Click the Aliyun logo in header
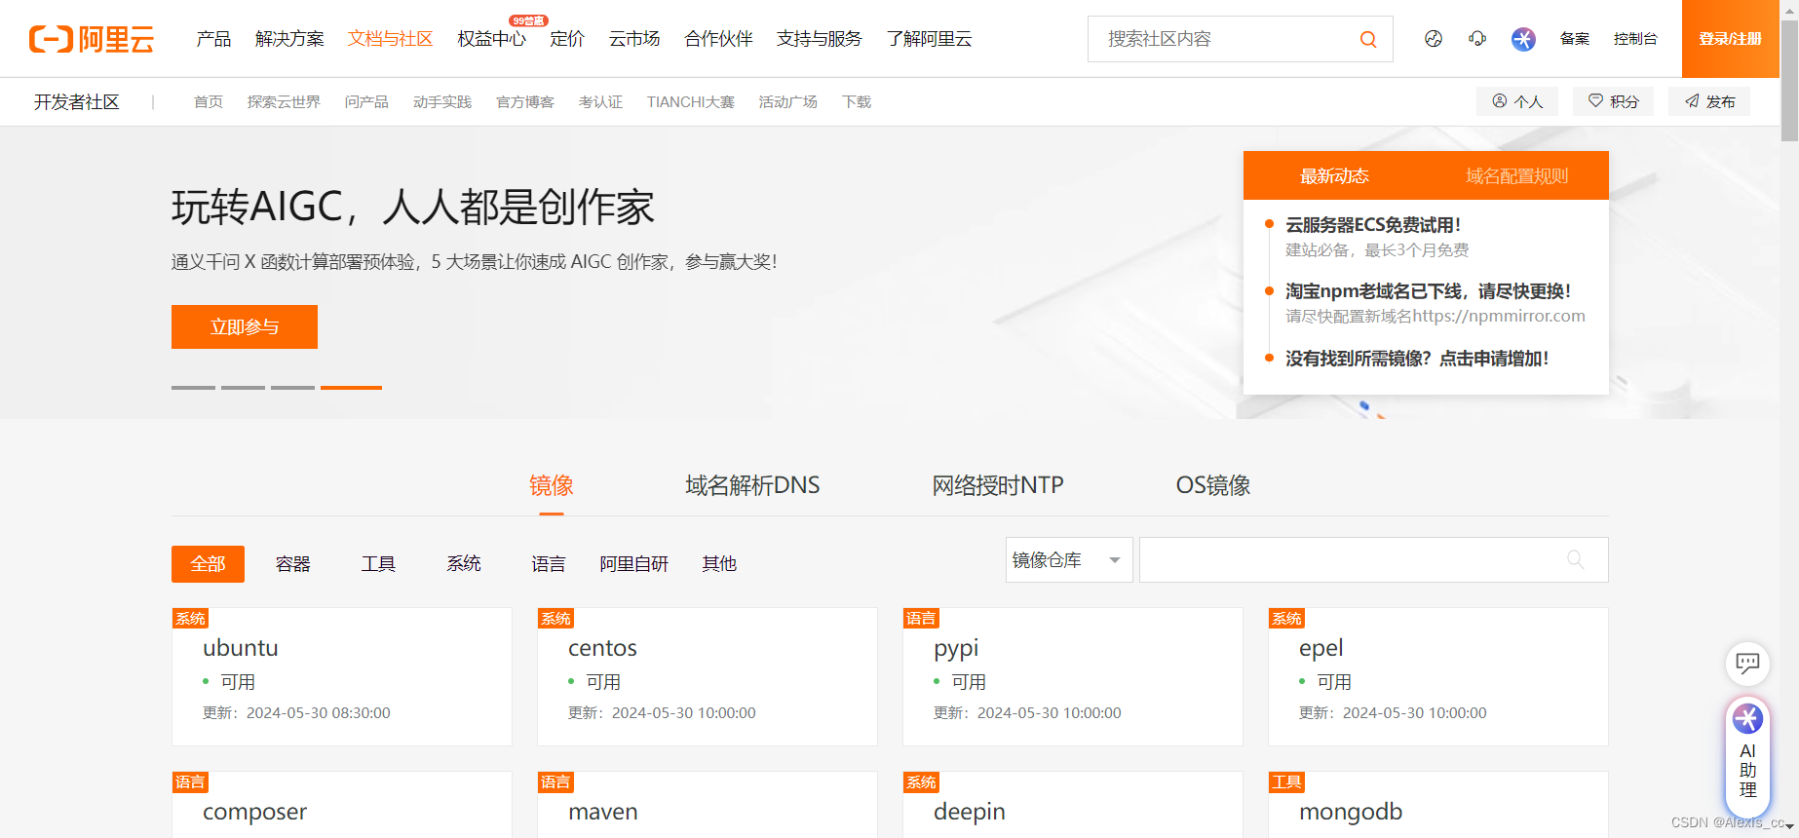Image resolution: width=1799 pixels, height=838 pixels. [92, 39]
